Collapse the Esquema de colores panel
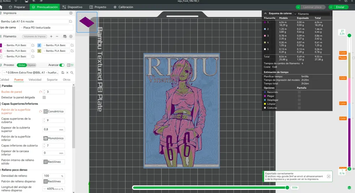This screenshot has width=355, height=193. [265, 13]
